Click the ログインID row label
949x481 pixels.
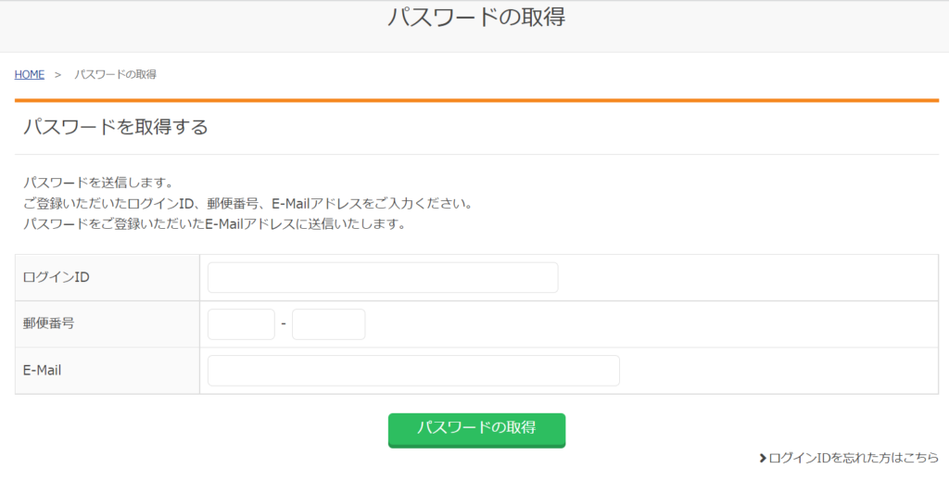click(57, 278)
